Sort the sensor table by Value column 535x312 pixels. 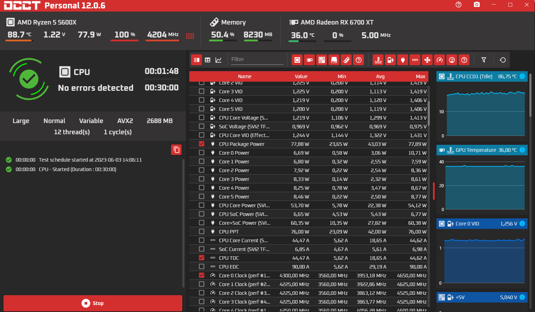coord(301,76)
